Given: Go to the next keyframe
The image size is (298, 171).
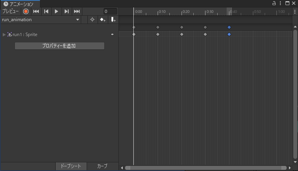Looking at the screenshot, I should (x=67, y=11).
